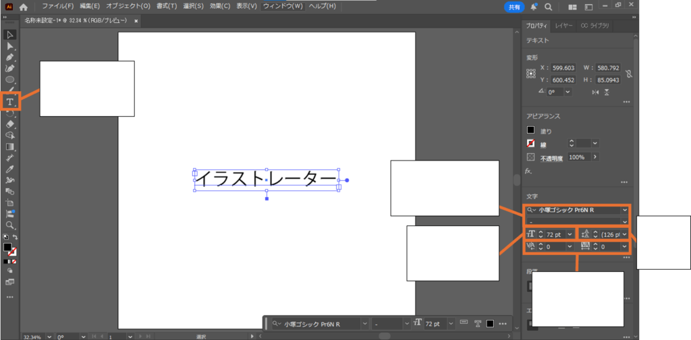Viewport: 691px width, 340px height.
Task: Select the Type tool in the toolbar
Action: pyautogui.click(x=10, y=102)
